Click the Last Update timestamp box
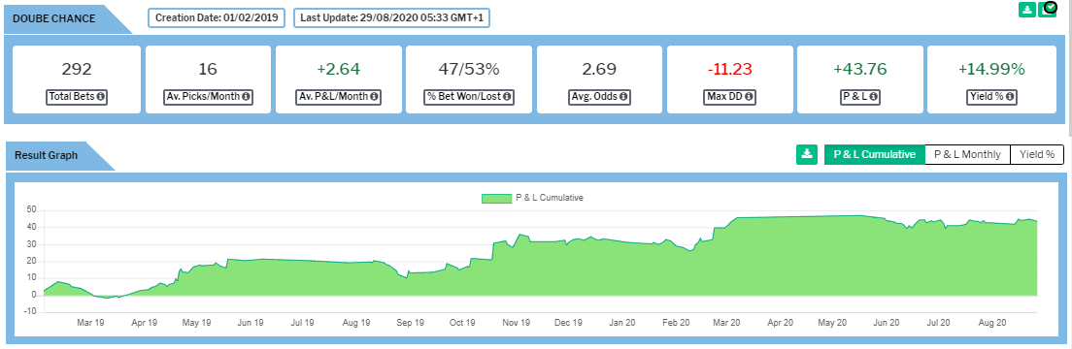The image size is (1072, 349). (x=391, y=17)
